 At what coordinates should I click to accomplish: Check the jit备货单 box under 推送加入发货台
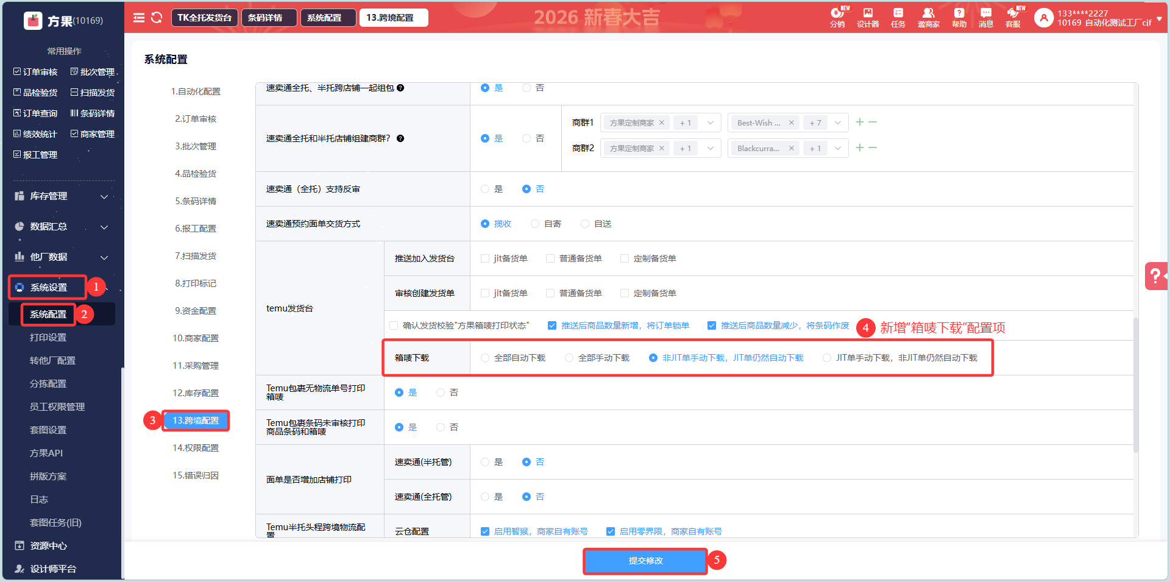tap(485, 258)
